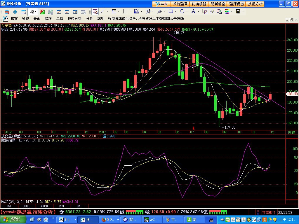
Task: Open the 技術分析 menu in menu bar
Action: [x=74, y=18]
